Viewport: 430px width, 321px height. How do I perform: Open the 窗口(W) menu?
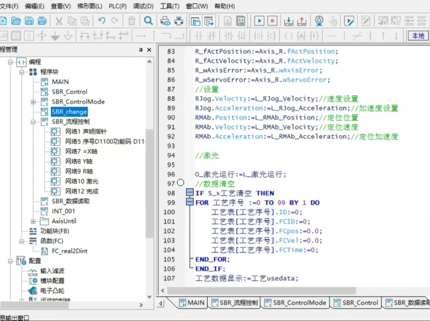[x=197, y=6]
